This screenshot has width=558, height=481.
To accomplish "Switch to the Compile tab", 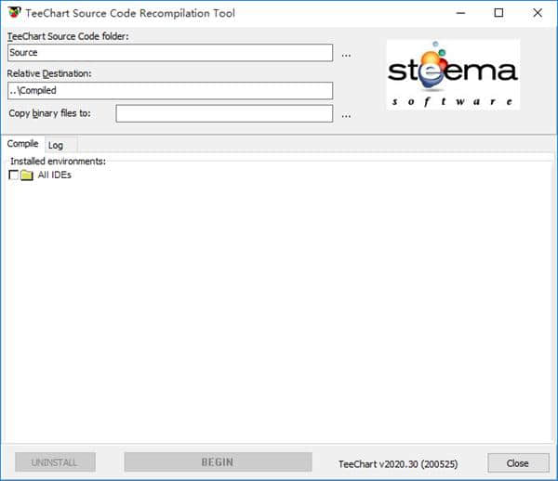I will click(22, 144).
